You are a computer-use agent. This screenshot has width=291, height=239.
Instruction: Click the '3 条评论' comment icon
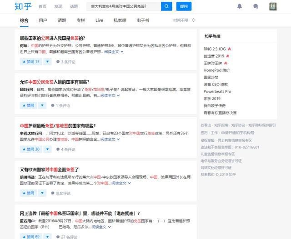point(58,61)
